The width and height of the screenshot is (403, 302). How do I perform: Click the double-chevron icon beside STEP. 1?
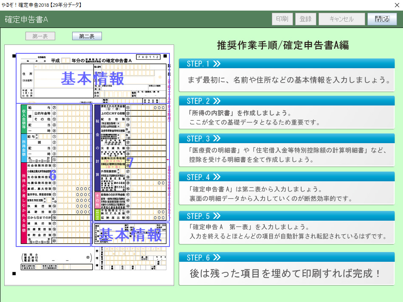(x=217, y=64)
